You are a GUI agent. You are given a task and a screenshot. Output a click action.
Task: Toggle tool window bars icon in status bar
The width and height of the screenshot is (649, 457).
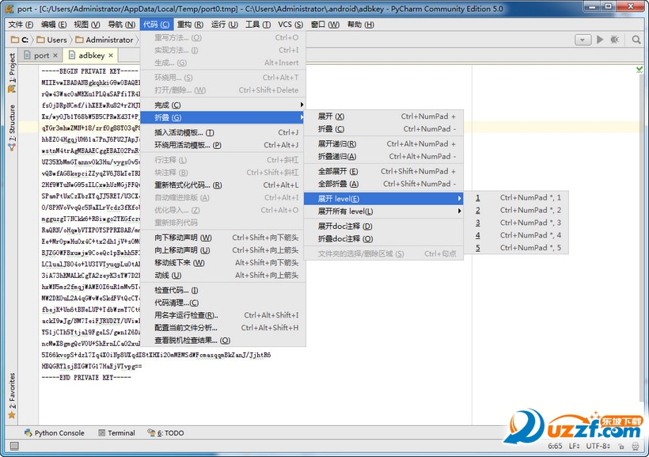(x=14, y=446)
